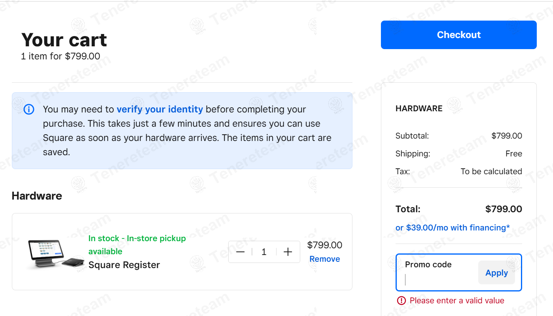The height and width of the screenshot is (316, 553).
Task: Click the Square Register product name
Action: pyautogui.click(x=124, y=265)
